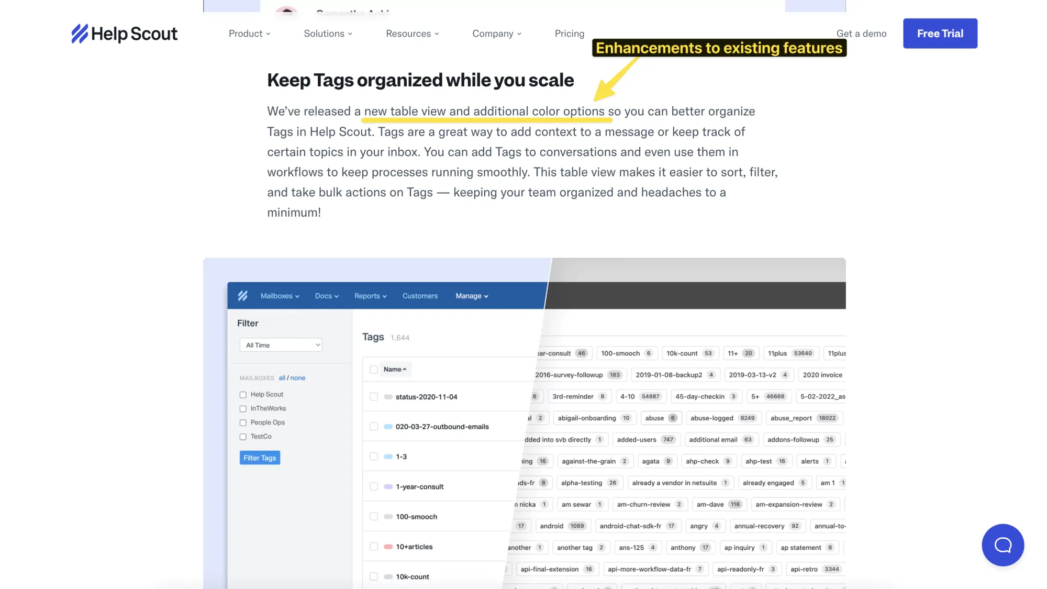Click the Help Scout sidebar icon
1047x589 pixels.
point(242,295)
